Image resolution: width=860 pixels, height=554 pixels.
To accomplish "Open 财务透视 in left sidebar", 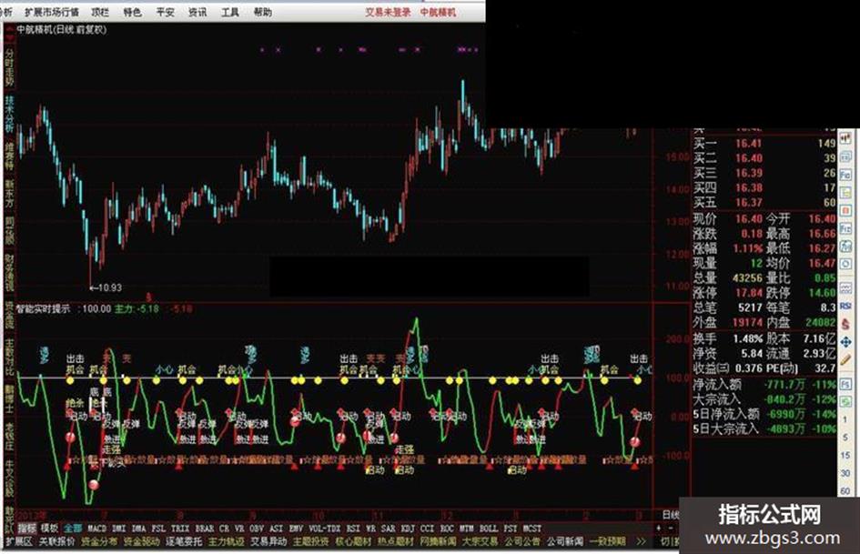I will (9, 271).
